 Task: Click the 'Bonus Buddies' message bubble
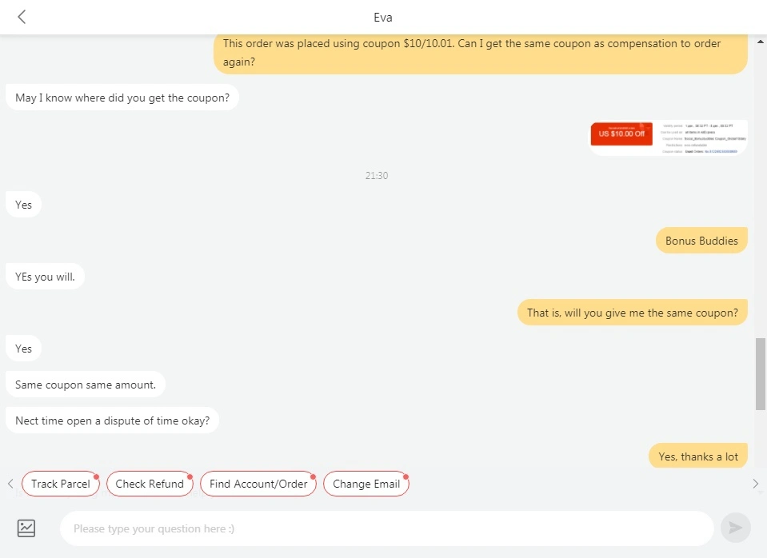point(701,241)
